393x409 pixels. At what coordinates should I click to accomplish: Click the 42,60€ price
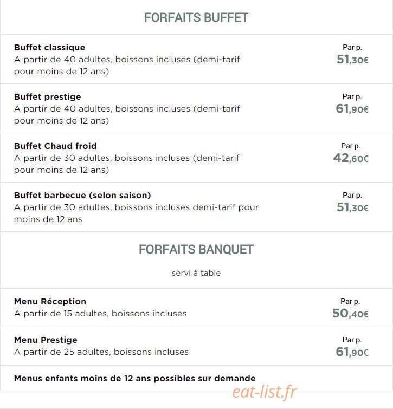point(351,158)
